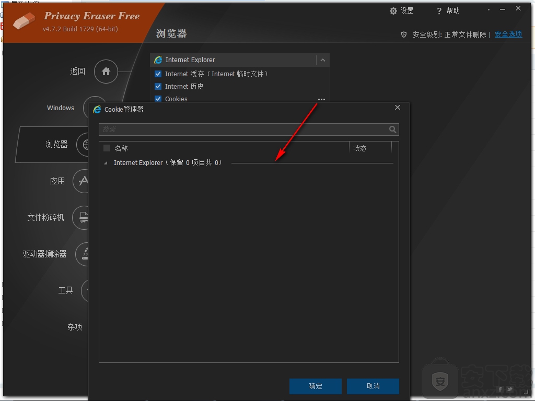The image size is (535, 401).
Task: Toggle the Cookies checkbox
Action: point(158,99)
